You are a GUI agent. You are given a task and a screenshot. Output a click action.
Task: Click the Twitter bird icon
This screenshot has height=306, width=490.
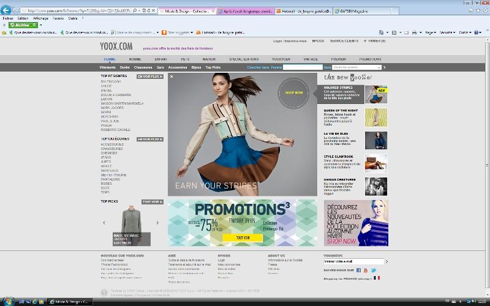373,270
